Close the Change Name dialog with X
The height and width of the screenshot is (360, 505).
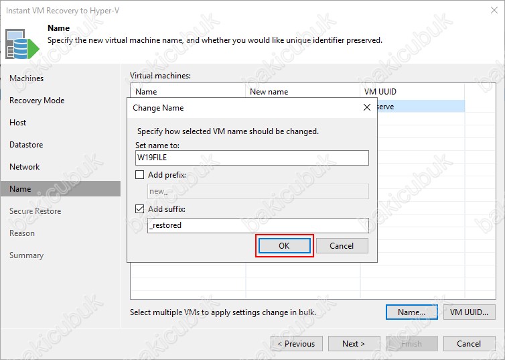pyautogui.click(x=366, y=107)
